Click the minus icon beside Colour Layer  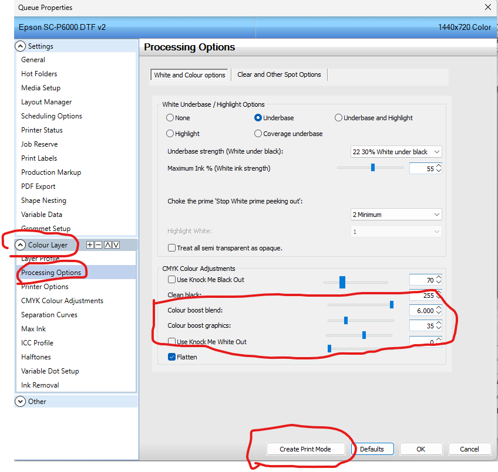point(99,245)
